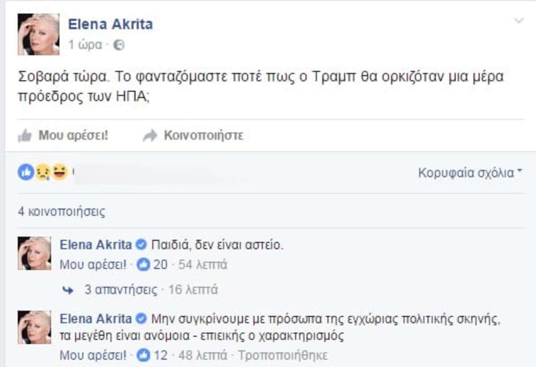The width and height of the screenshot is (536, 367).
Task: Like the comment 'Παιδιά, δεν είναι αστείο'
Action: click(93, 265)
